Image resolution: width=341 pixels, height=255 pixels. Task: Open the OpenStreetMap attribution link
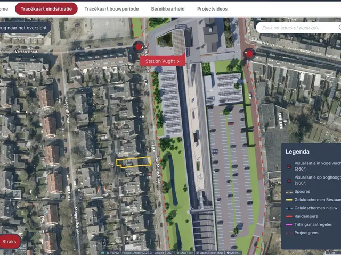209,253
